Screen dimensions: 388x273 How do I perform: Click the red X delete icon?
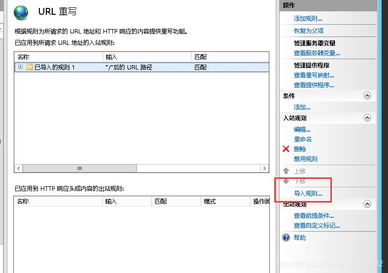pos(286,149)
